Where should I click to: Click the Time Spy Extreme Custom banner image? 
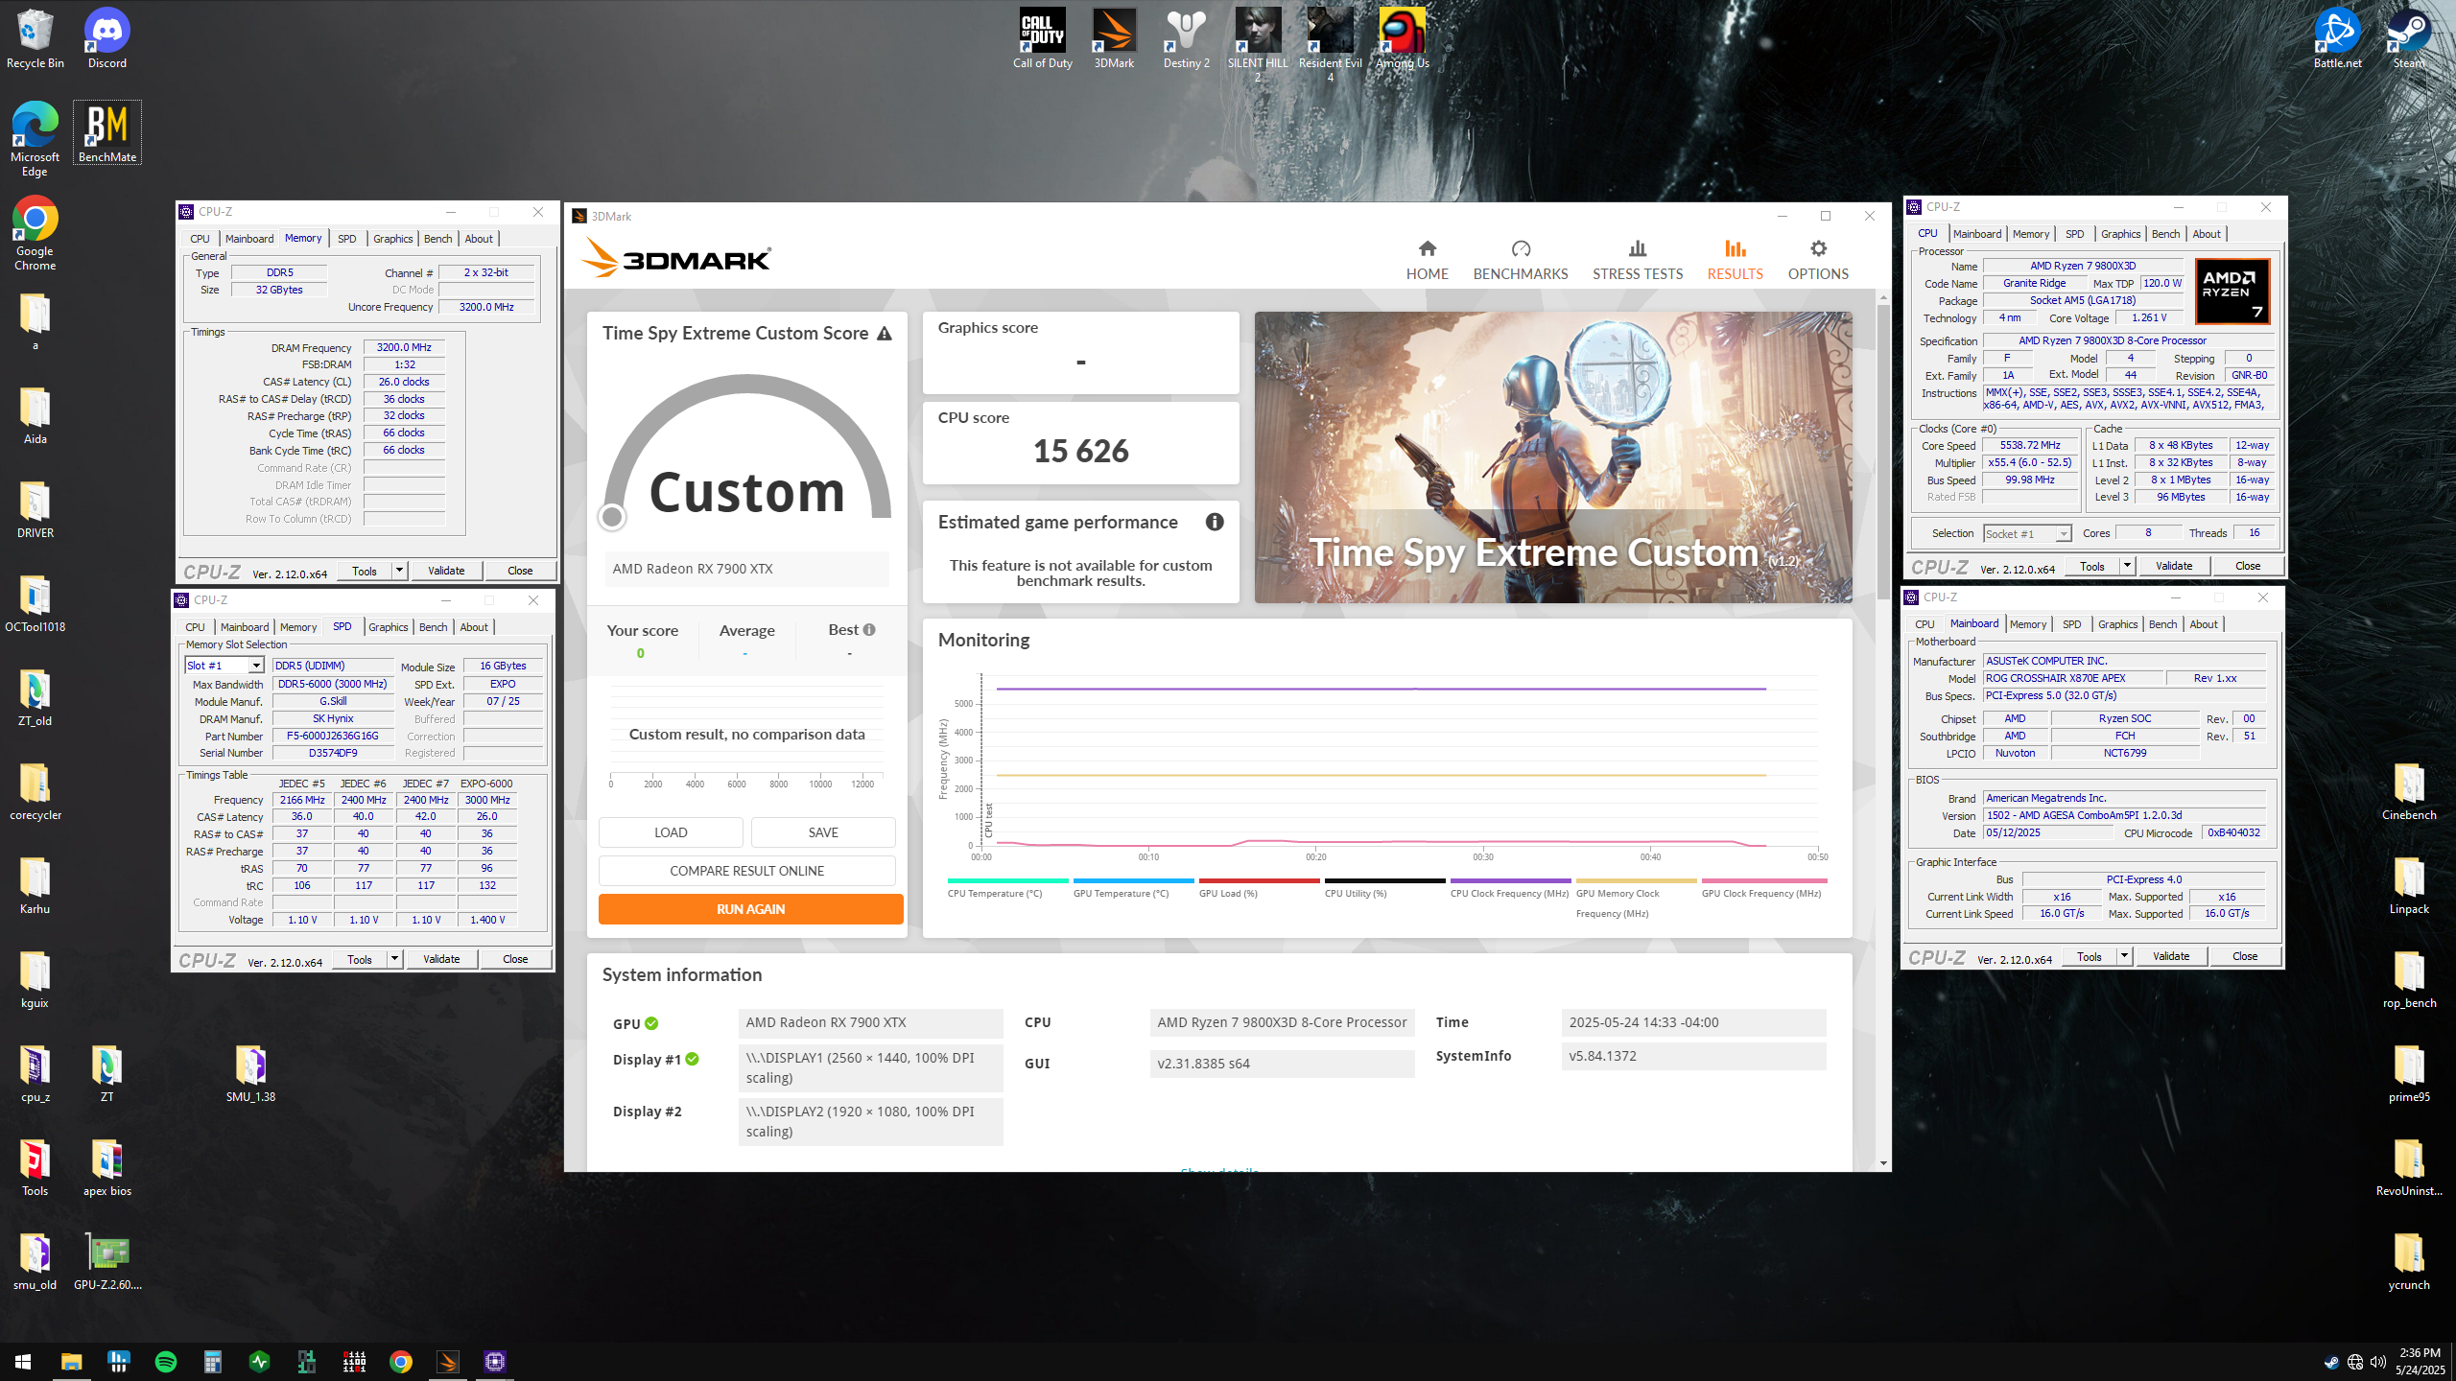[1552, 457]
